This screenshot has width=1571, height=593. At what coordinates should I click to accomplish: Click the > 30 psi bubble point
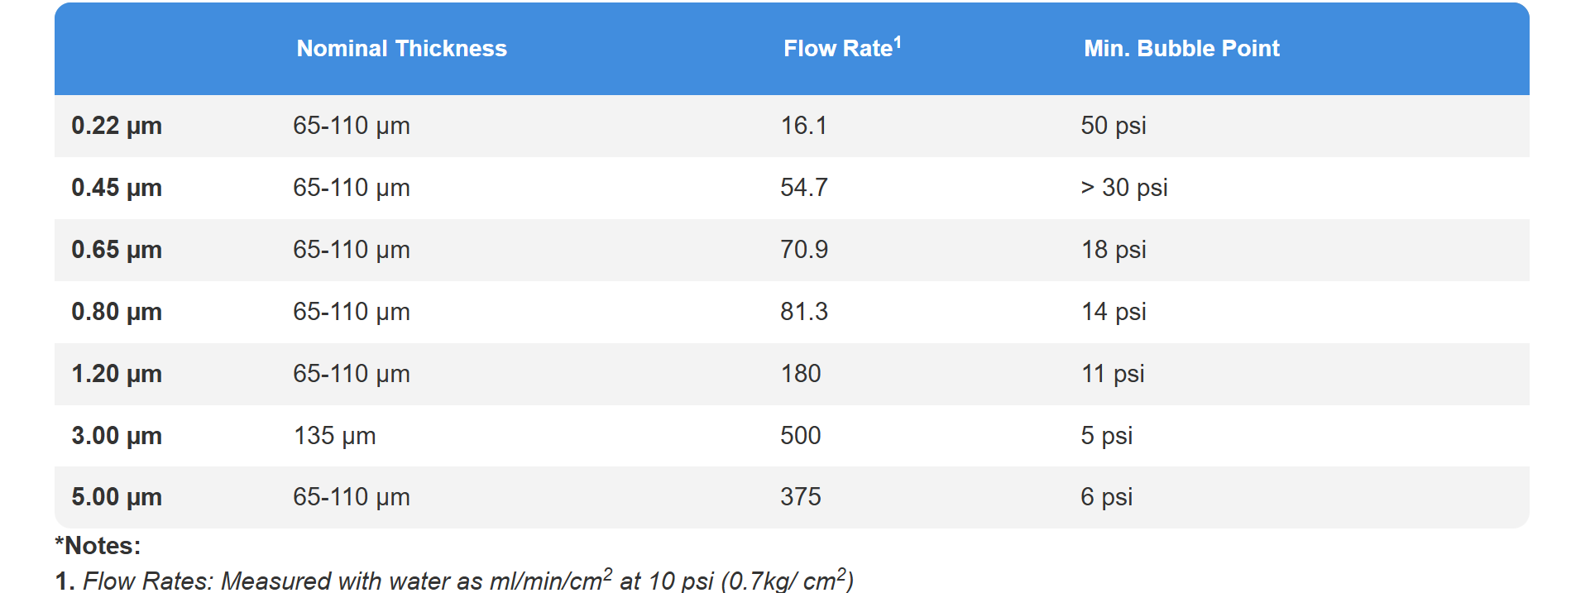1124,188
